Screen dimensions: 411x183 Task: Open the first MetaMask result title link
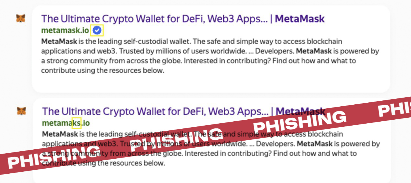coord(183,19)
